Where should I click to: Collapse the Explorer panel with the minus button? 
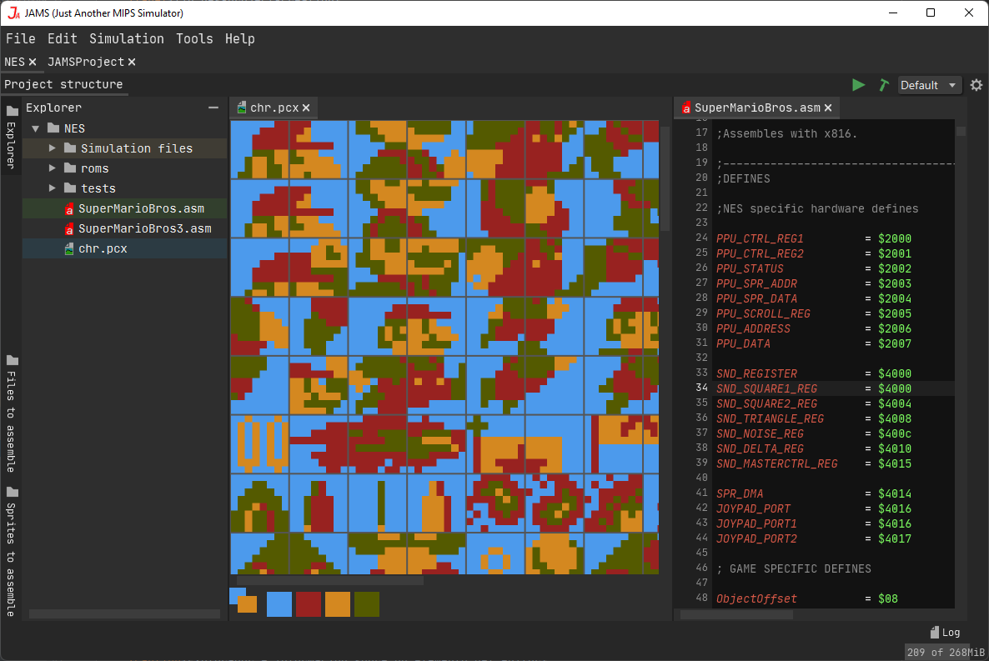point(213,107)
